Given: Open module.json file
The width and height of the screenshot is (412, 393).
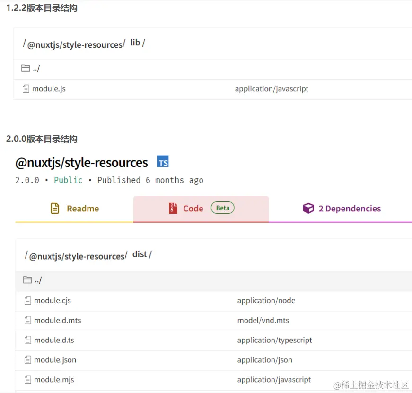Looking at the screenshot, I should [x=55, y=360].
